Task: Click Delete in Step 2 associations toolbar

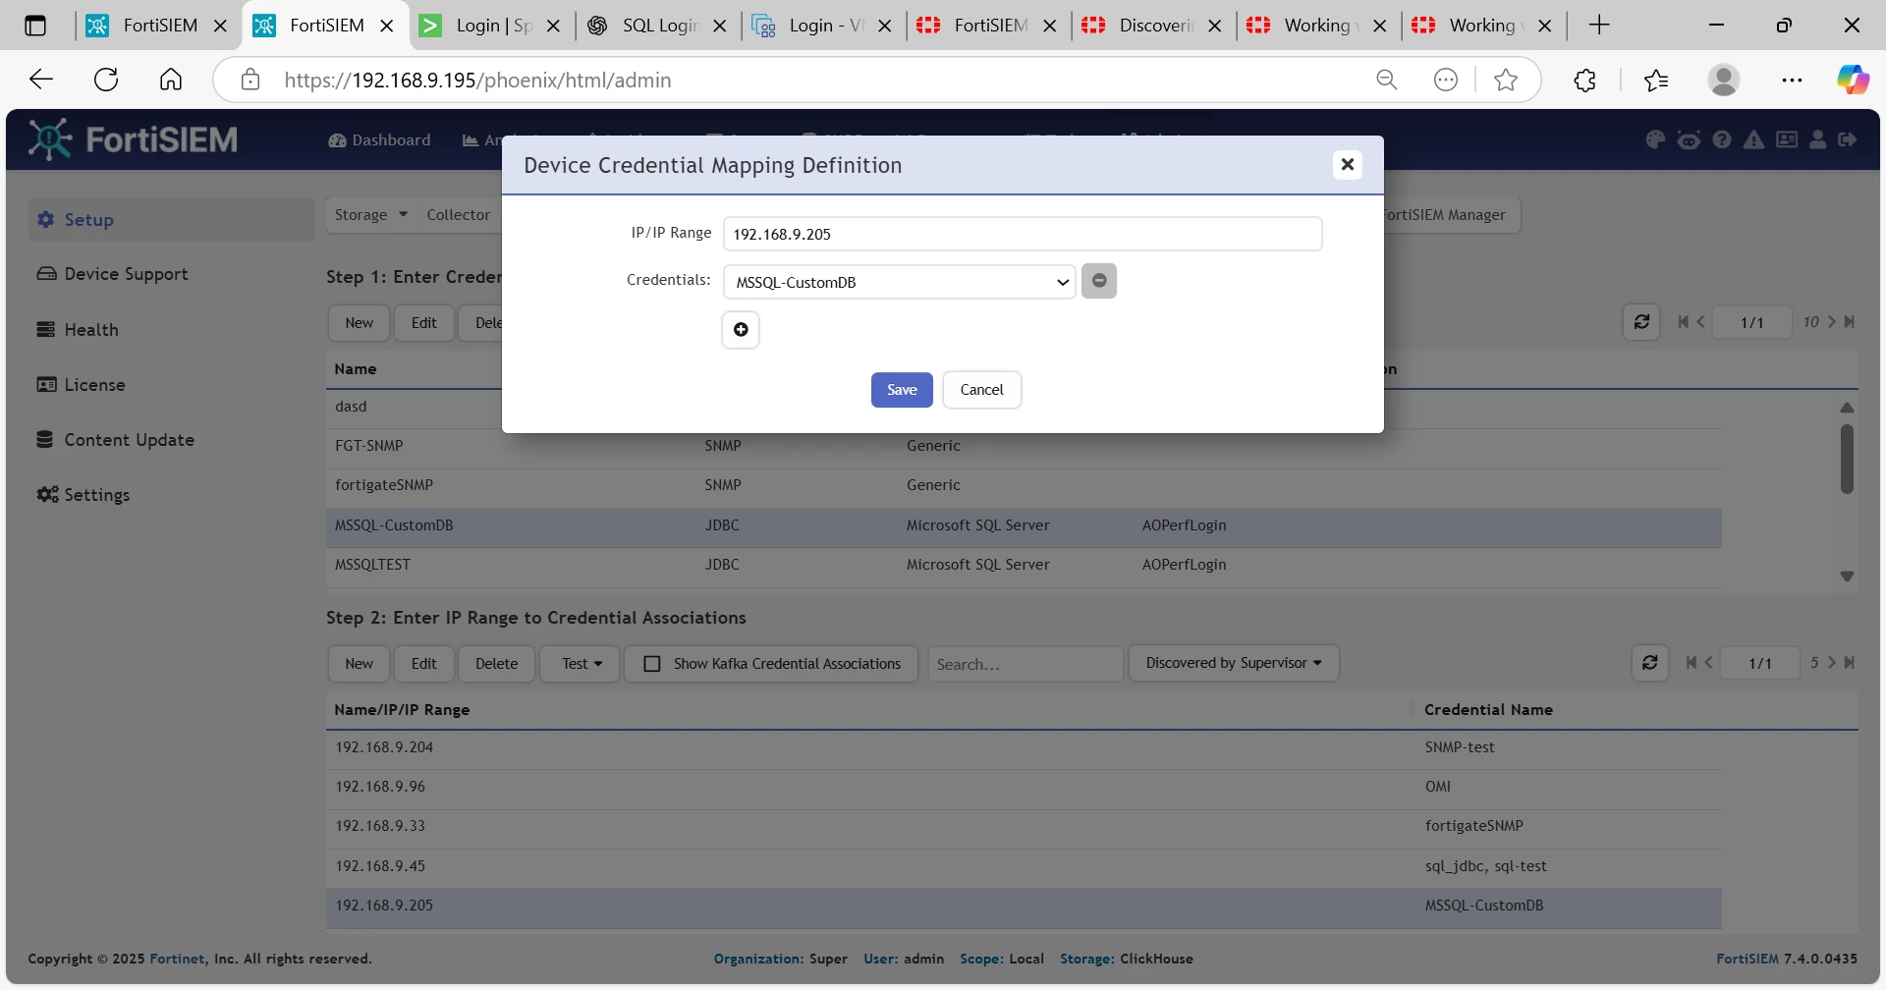Action: [496, 664]
